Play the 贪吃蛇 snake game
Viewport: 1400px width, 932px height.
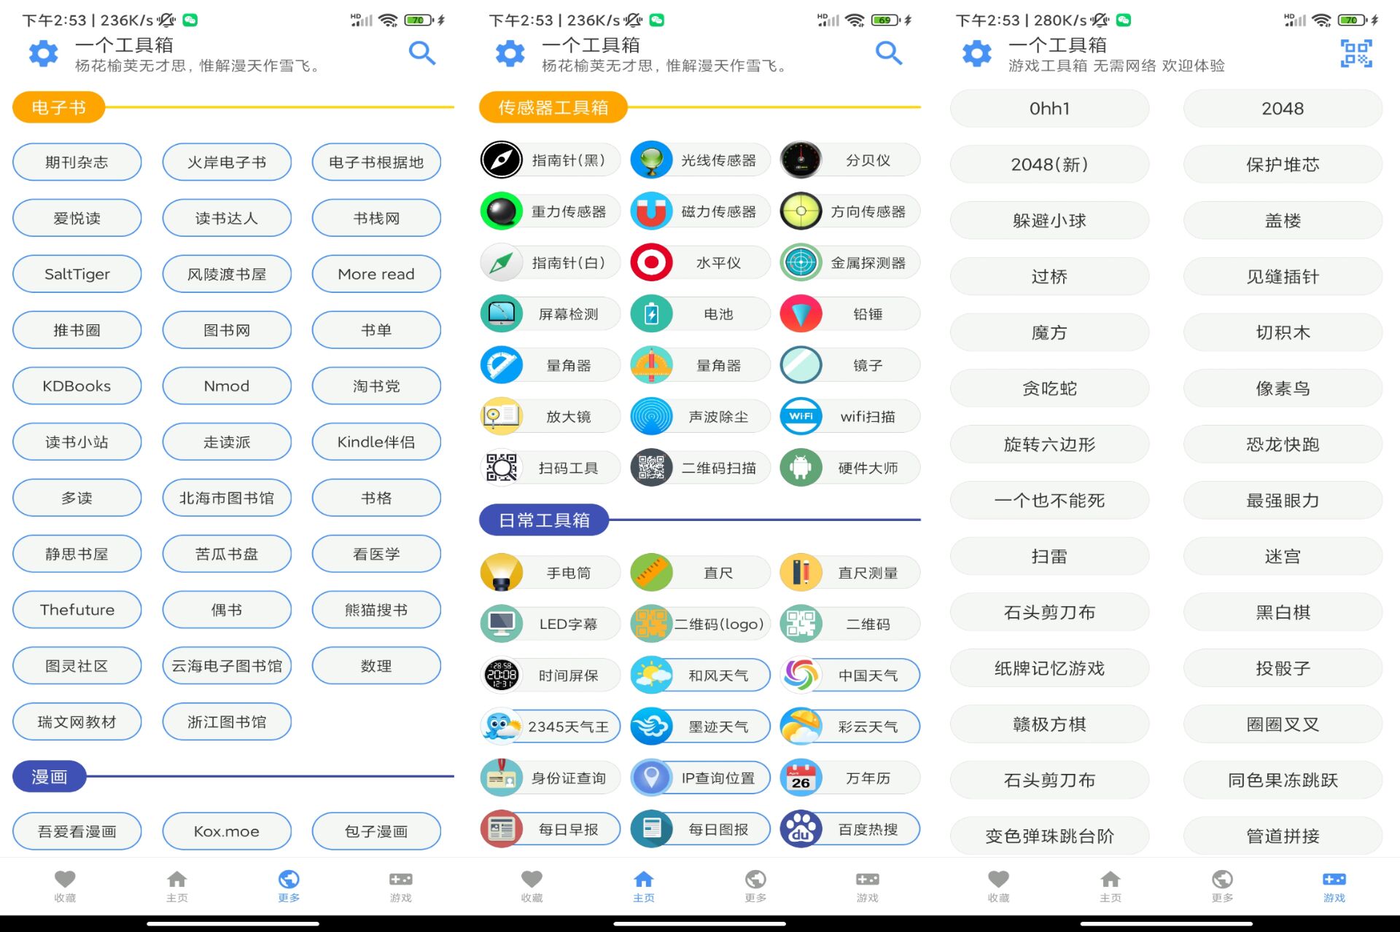point(1049,388)
